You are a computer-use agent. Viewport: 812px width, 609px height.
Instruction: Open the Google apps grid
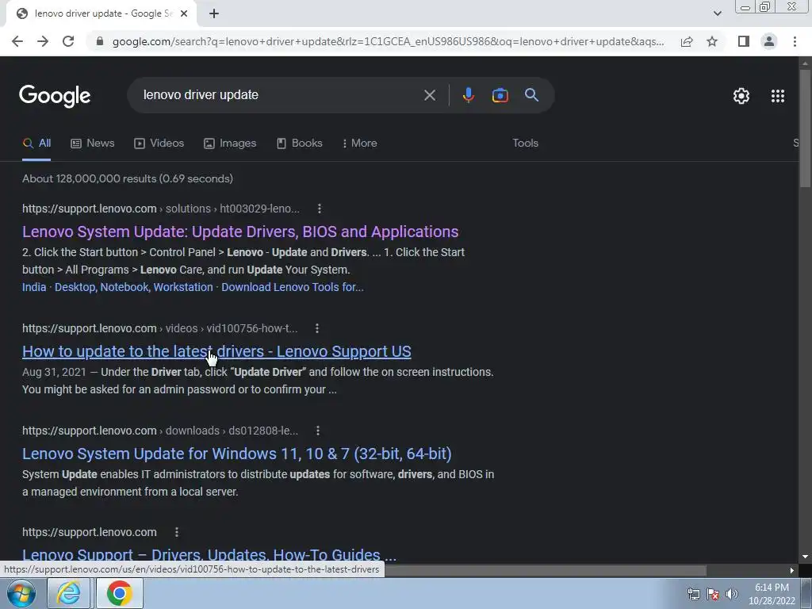[778, 96]
